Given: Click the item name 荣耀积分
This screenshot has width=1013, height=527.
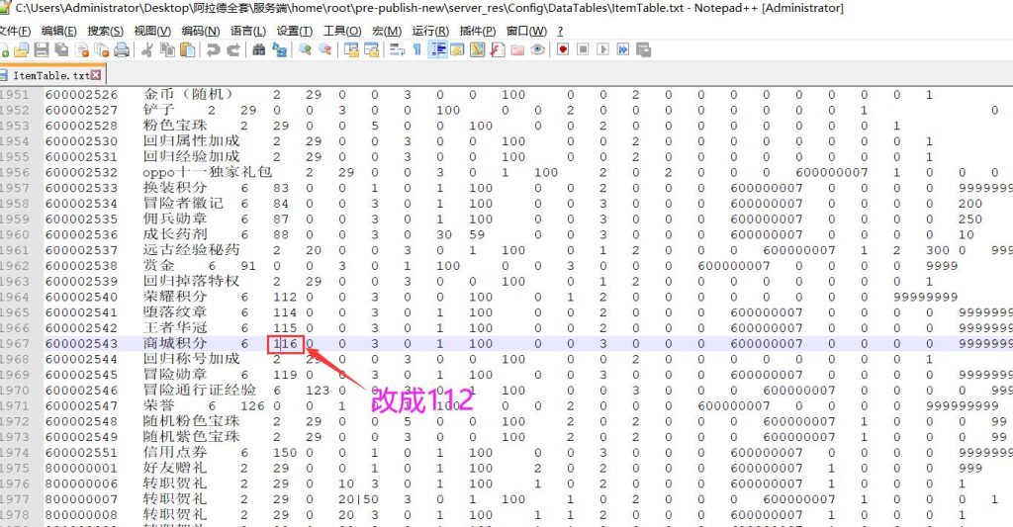Looking at the screenshot, I should point(174,297).
